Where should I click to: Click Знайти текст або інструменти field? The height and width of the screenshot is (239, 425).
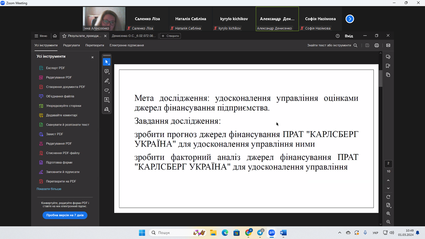pos(329,46)
